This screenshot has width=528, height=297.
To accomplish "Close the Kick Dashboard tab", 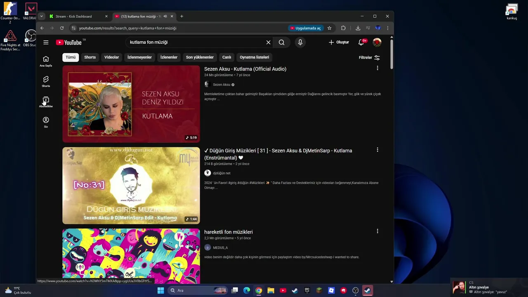I will (106, 16).
